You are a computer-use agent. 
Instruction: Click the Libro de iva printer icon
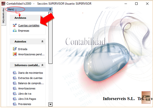pos(15,94)
